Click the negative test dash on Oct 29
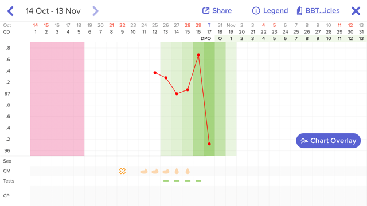Screen dimensions: 367x206 click(198, 181)
